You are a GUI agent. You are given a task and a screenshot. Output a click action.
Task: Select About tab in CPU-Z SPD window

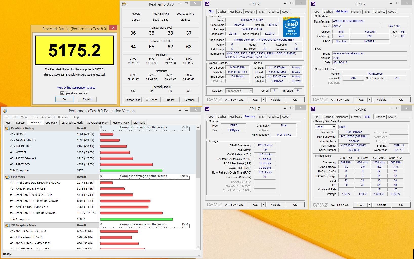pos(392,117)
